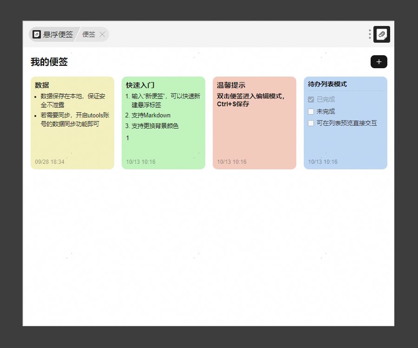Image resolution: width=418 pixels, height=348 pixels.
Task: Open the pink 温馨提示 note card
Action: [254, 135]
